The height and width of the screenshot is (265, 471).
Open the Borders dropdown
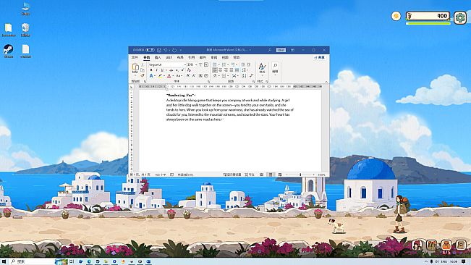(x=224, y=76)
